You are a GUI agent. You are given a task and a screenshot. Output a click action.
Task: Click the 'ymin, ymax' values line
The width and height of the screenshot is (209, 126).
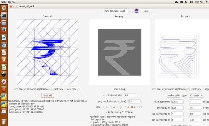[27, 109]
